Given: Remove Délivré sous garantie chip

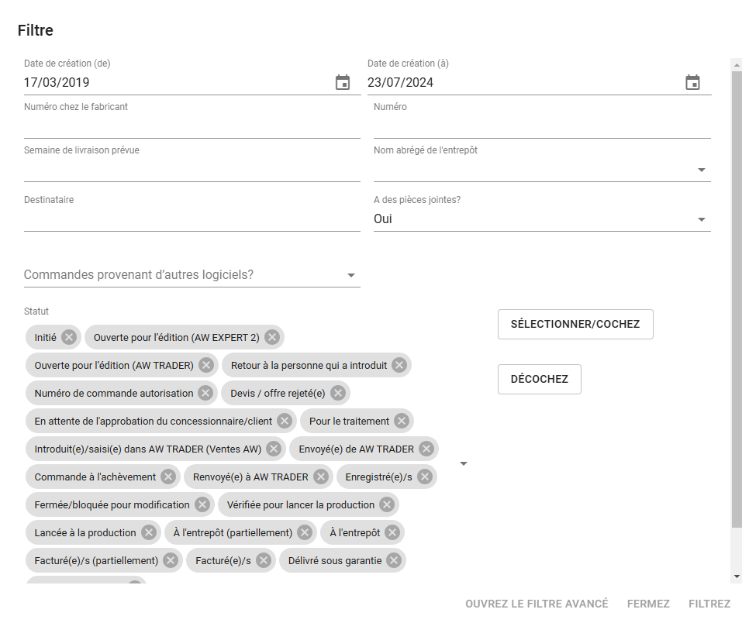Looking at the screenshot, I should 394,560.
